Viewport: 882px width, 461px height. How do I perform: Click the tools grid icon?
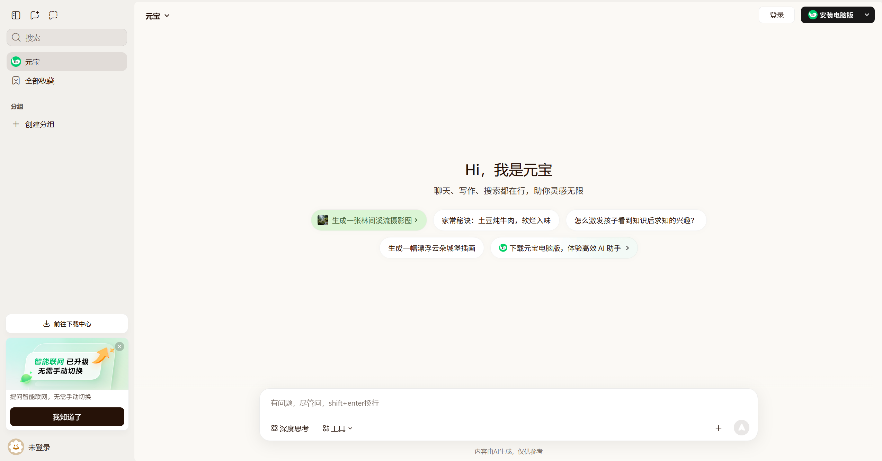326,428
